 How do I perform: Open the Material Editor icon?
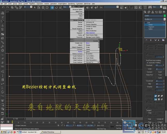pos(145,8)
